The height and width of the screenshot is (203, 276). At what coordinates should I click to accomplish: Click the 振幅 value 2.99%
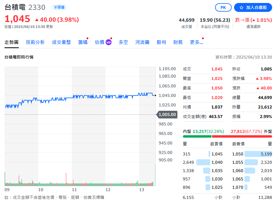[266, 117]
